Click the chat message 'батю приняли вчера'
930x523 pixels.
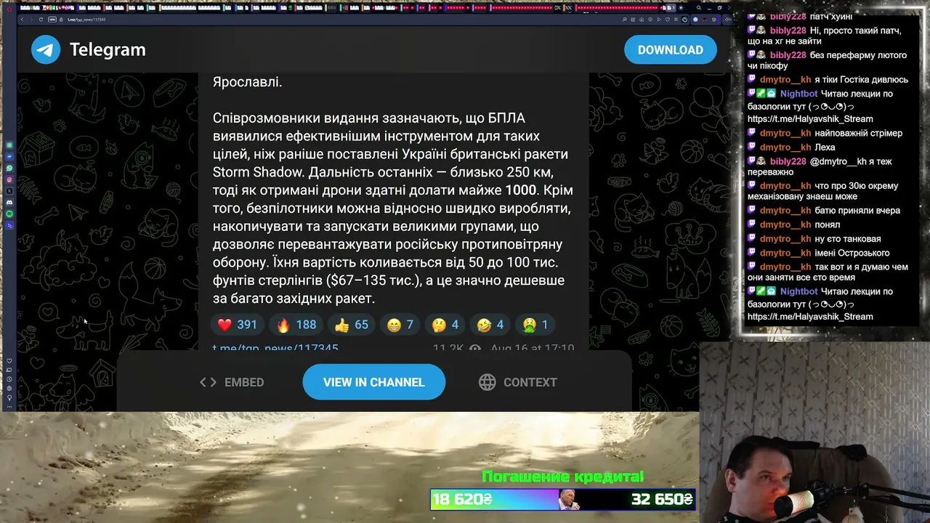pyautogui.click(x=857, y=211)
